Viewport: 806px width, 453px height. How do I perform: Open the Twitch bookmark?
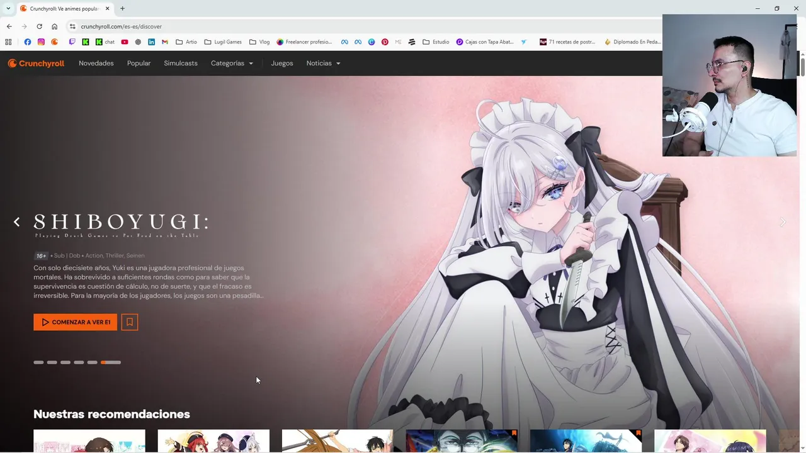72,42
